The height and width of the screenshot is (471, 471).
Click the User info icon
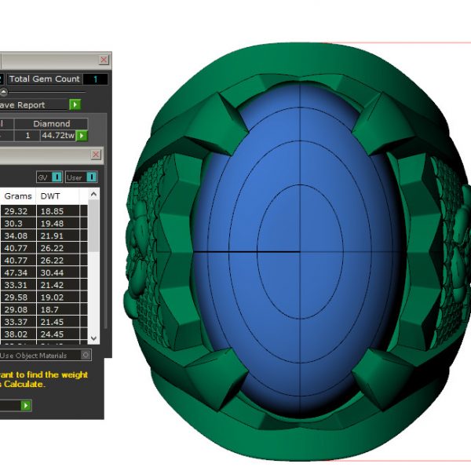point(92,177)
